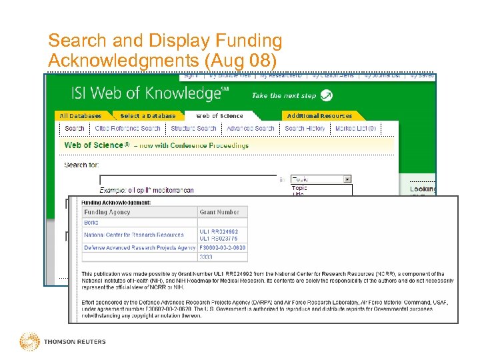Click Berks funding agency link
480x360 pixels.
91,223
